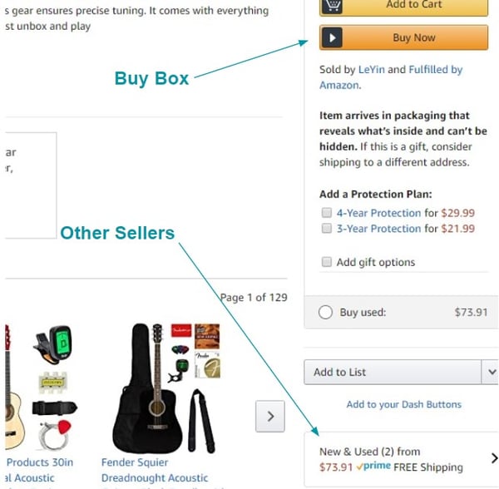Click the prime logo badge
Viewport: 499px width, 489px height.
coord(373,467)
